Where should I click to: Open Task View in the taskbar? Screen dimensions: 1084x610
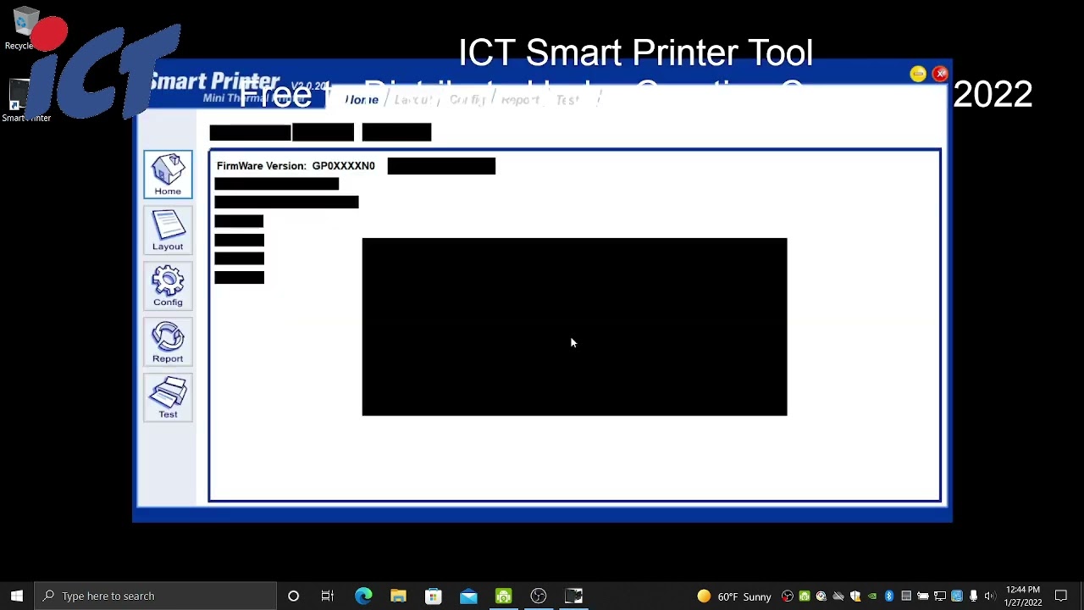point(328,596)
